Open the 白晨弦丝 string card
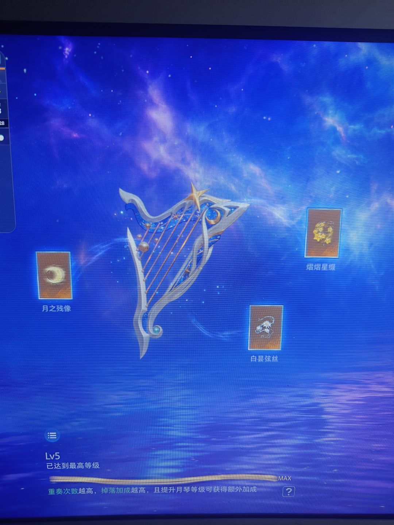This screenshot has height=525, width=394. point(266,328)
